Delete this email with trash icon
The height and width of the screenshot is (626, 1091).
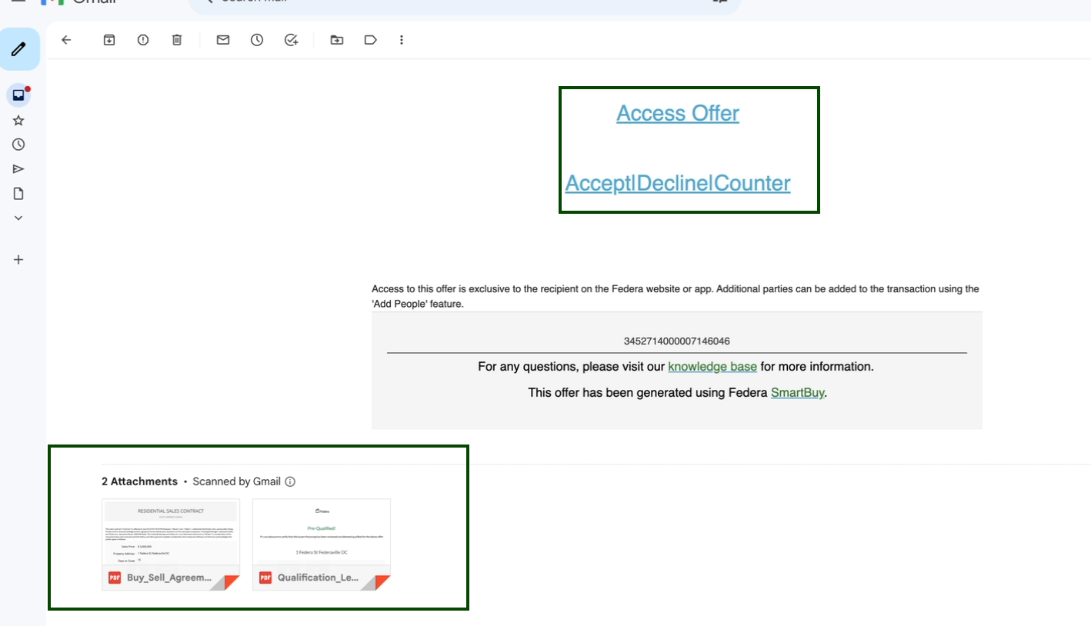[177, 40]
